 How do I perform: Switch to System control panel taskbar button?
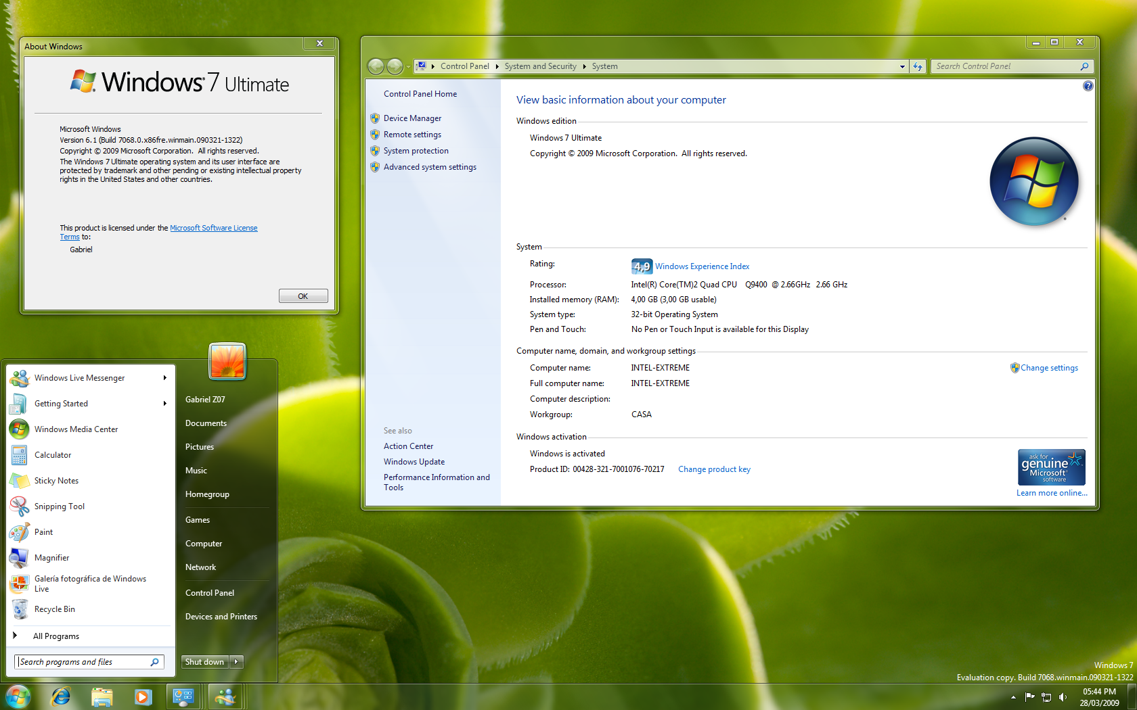click(183, 696)
